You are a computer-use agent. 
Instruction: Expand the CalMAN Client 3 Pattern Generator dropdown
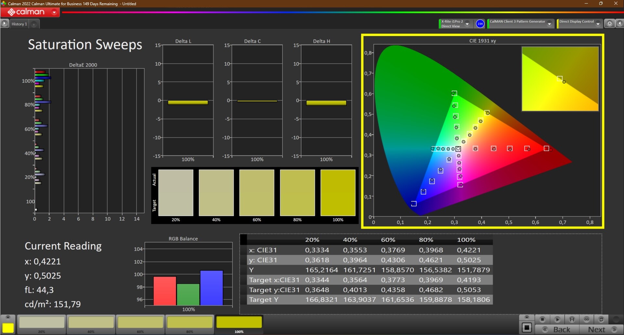[550, 24]
